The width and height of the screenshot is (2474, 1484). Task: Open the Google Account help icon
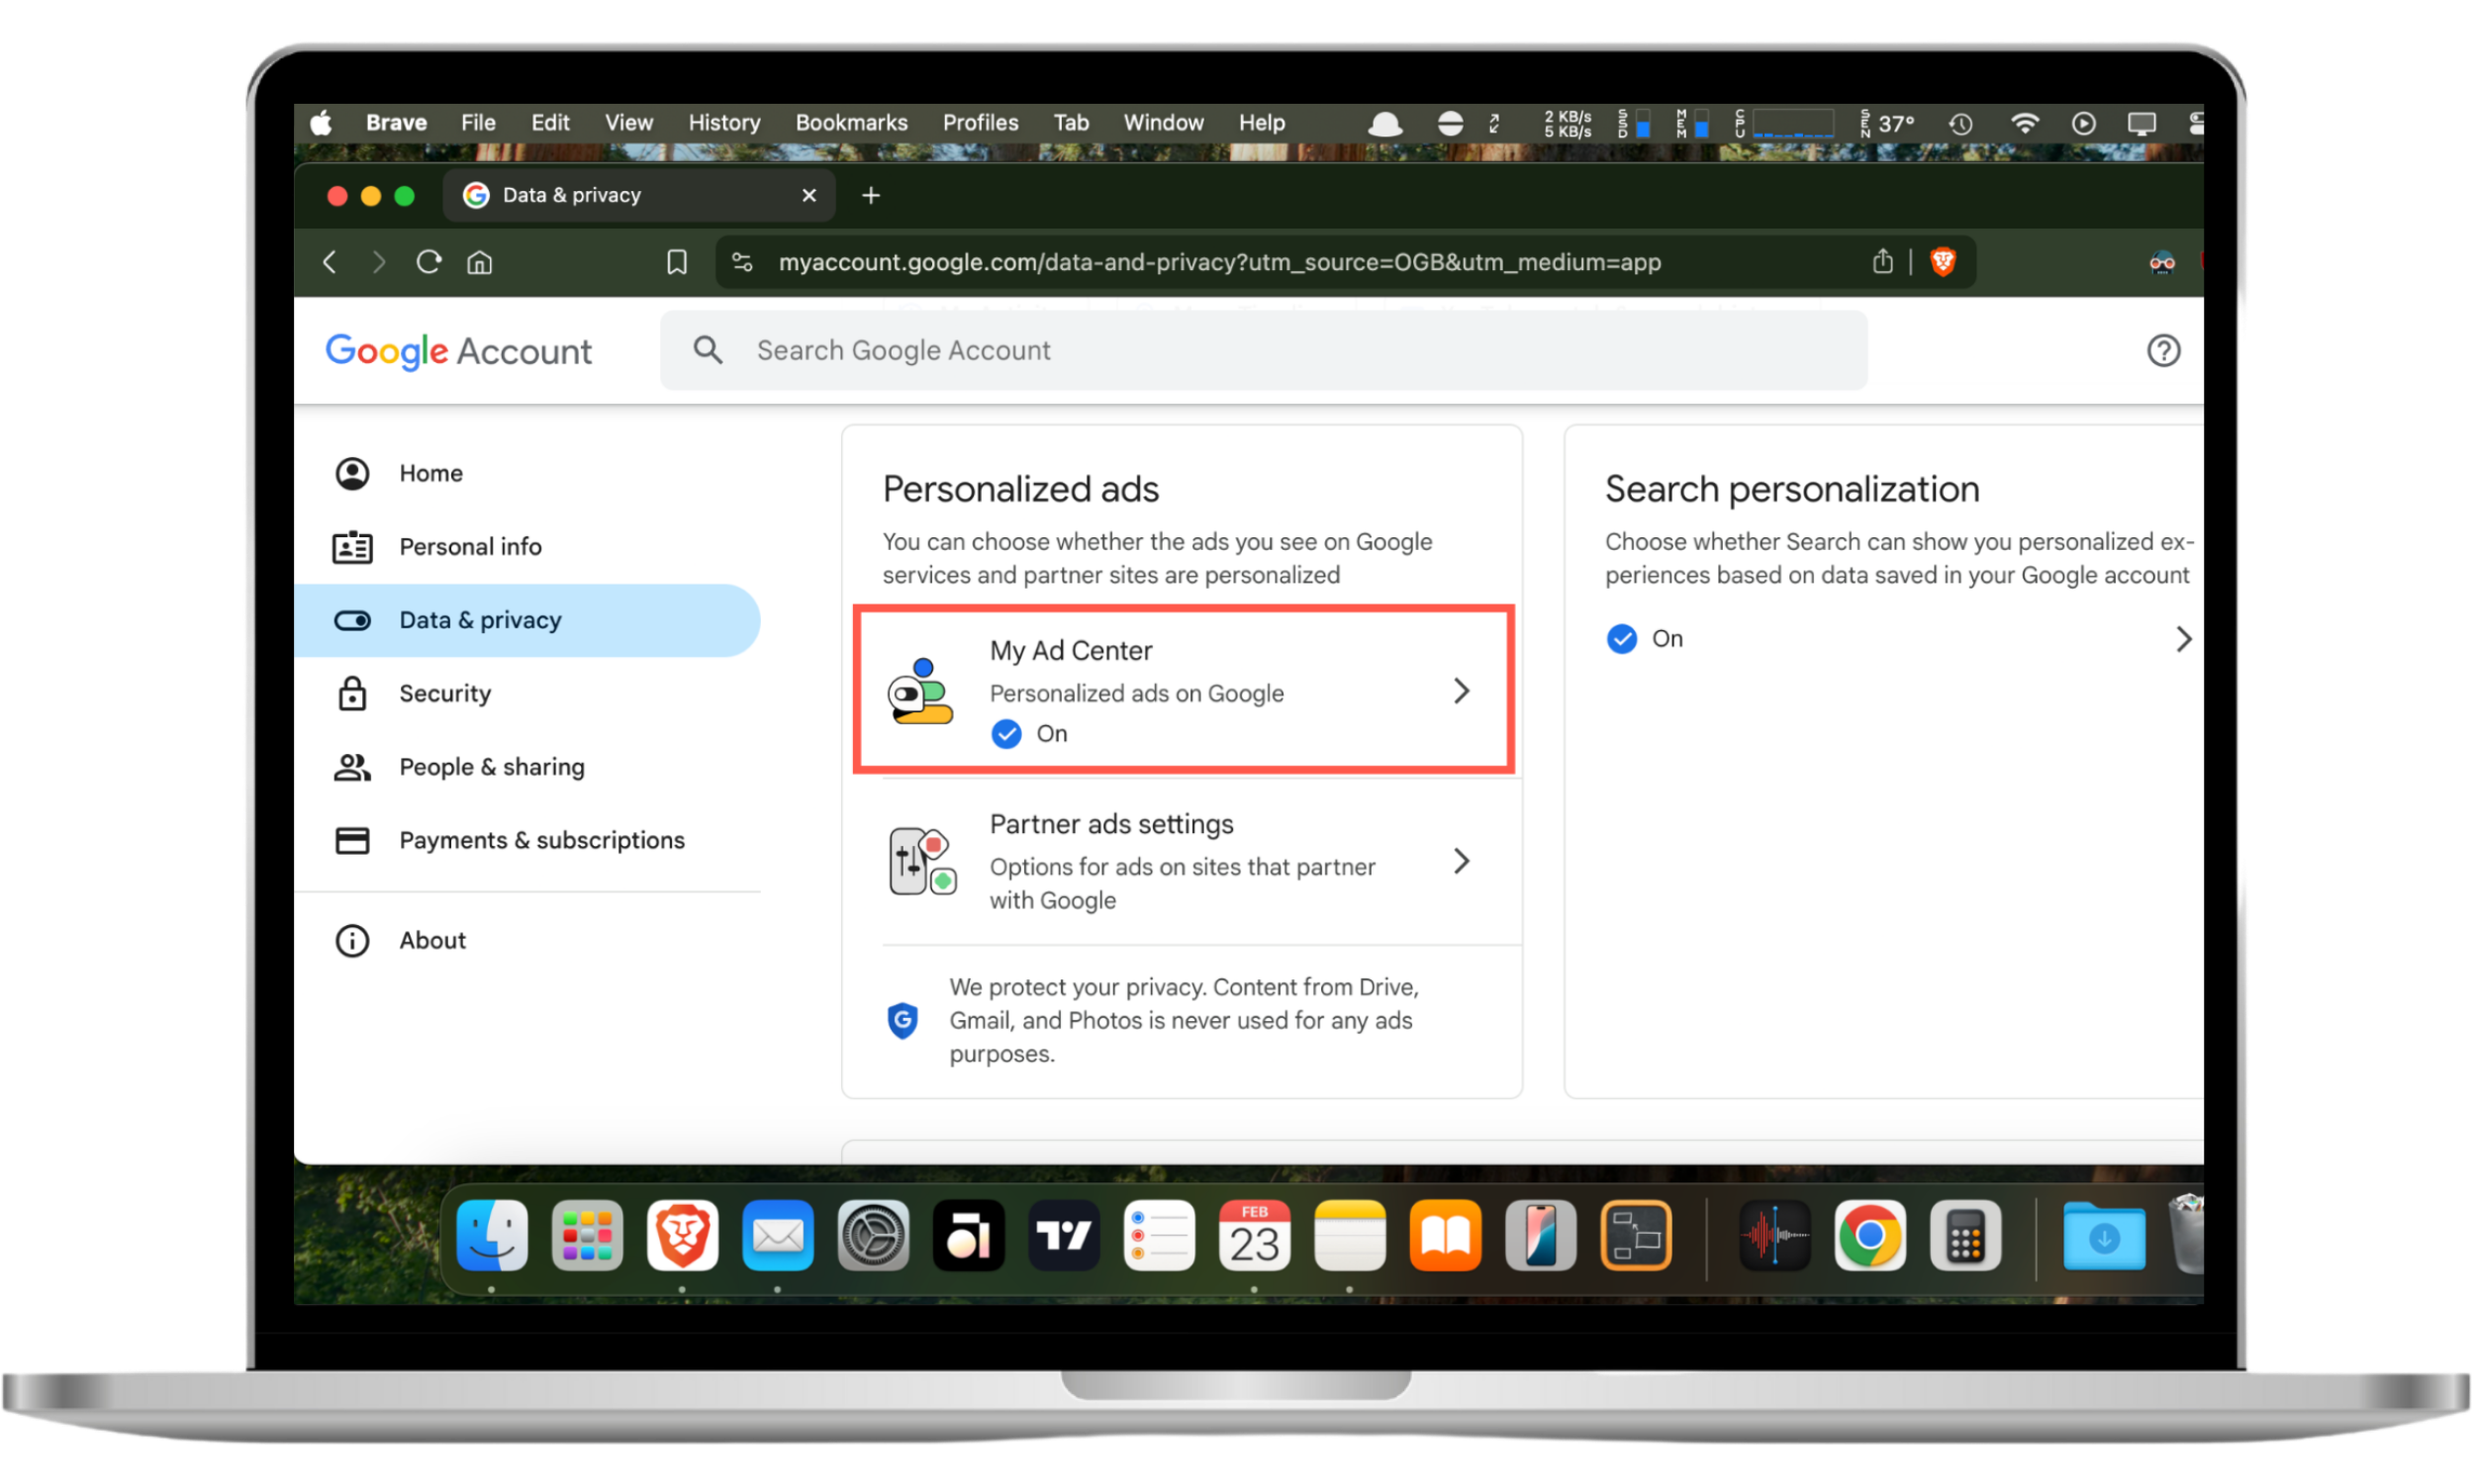2164,350
